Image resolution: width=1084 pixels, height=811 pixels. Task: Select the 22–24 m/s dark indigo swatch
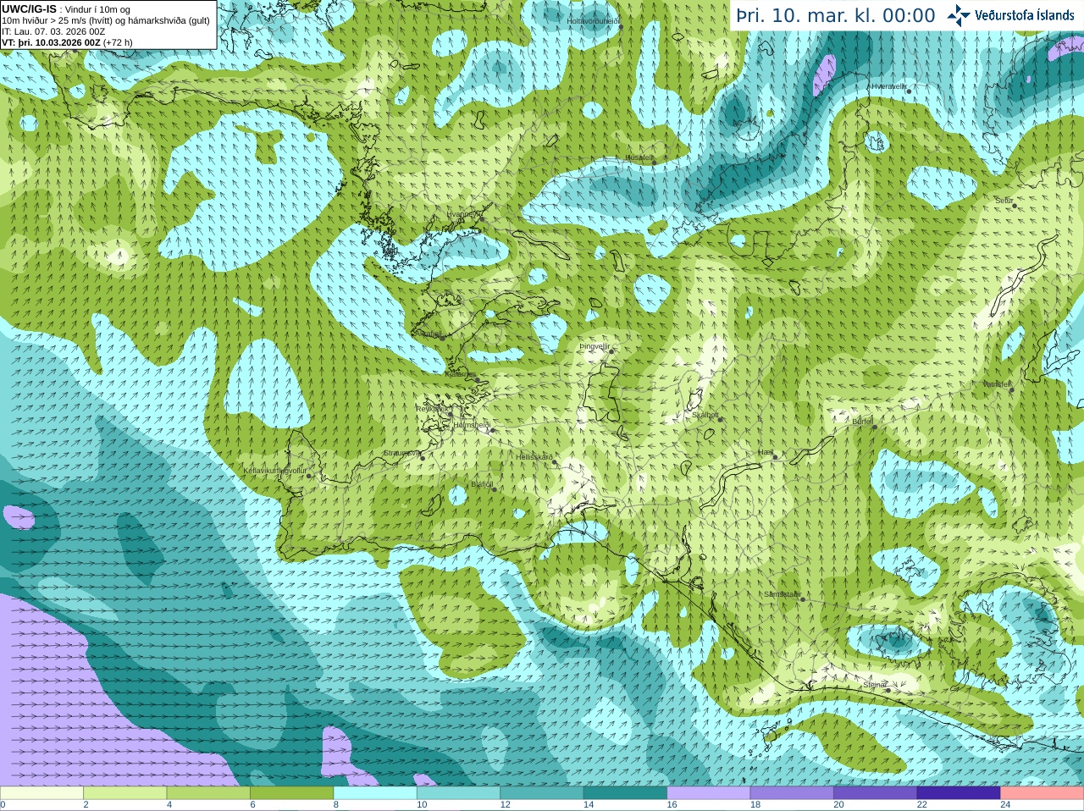pyautogui.click(x=959, y=793)
